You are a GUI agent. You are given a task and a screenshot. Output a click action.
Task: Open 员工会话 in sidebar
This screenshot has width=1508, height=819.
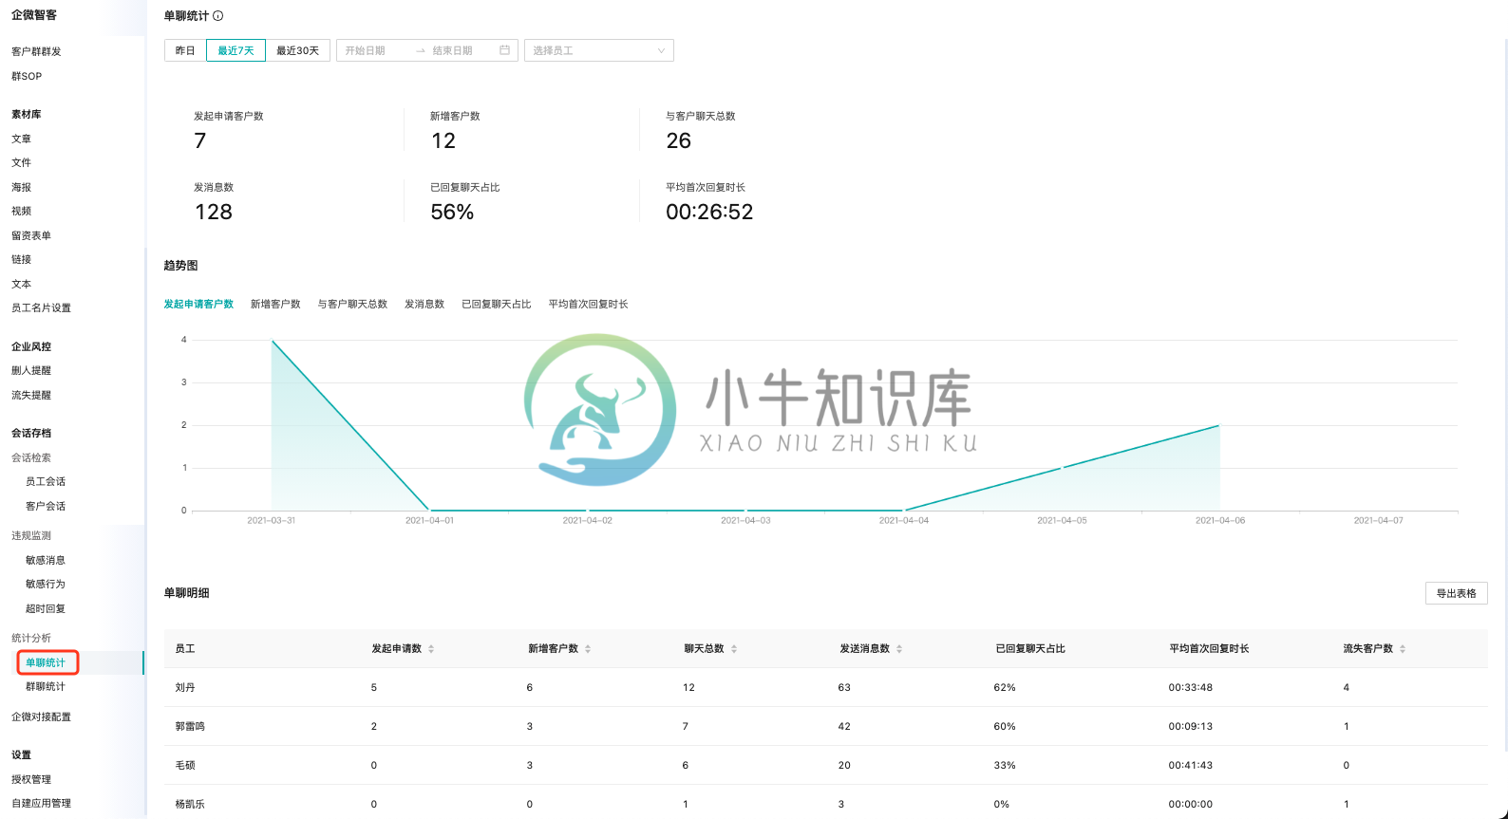point(46,481)
